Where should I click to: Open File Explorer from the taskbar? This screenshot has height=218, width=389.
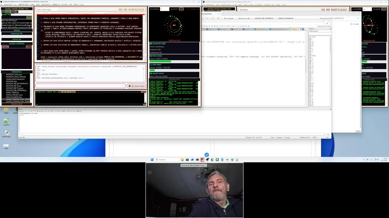(x=182, y=160)
